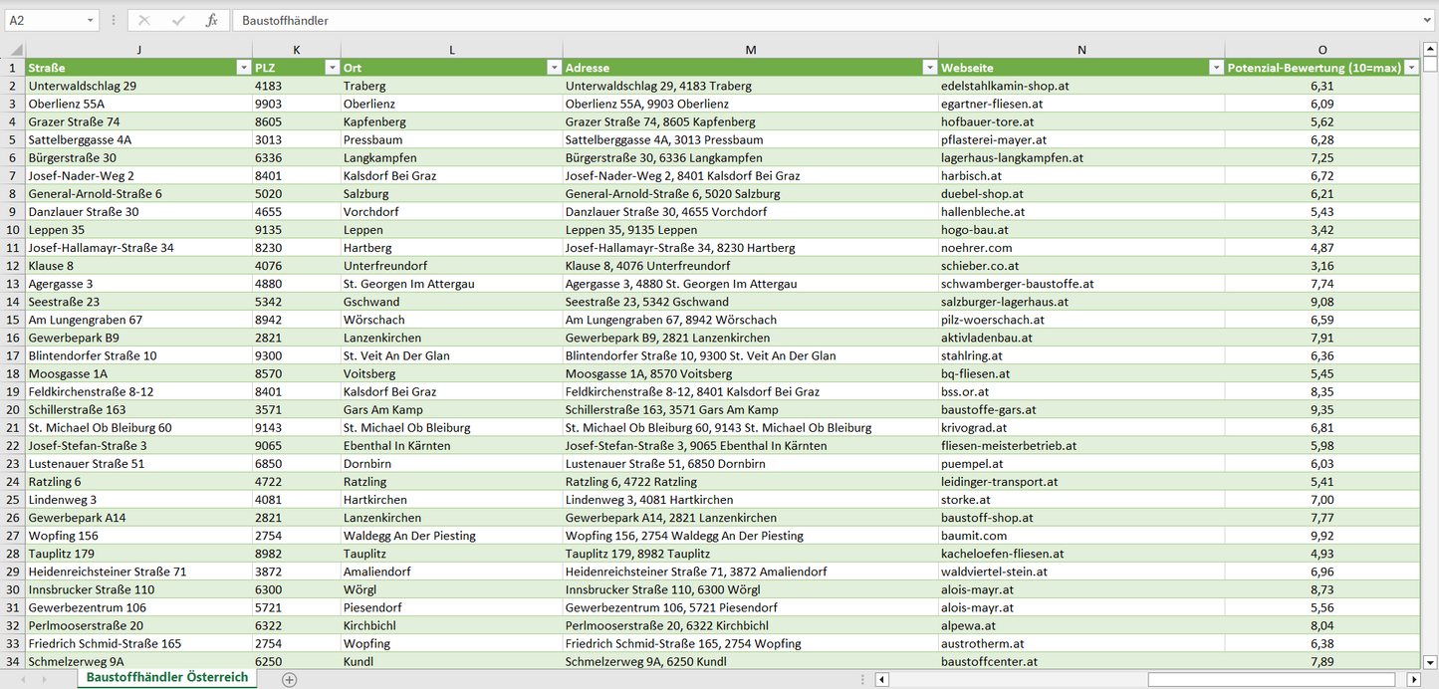Expand the formula bar with chevron

point(1428,20)
